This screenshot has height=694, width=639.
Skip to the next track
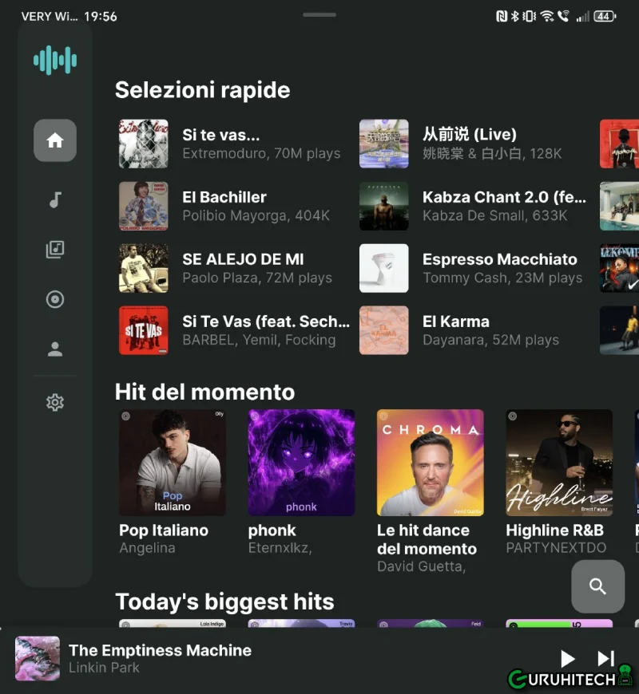(x=605, y=658)
